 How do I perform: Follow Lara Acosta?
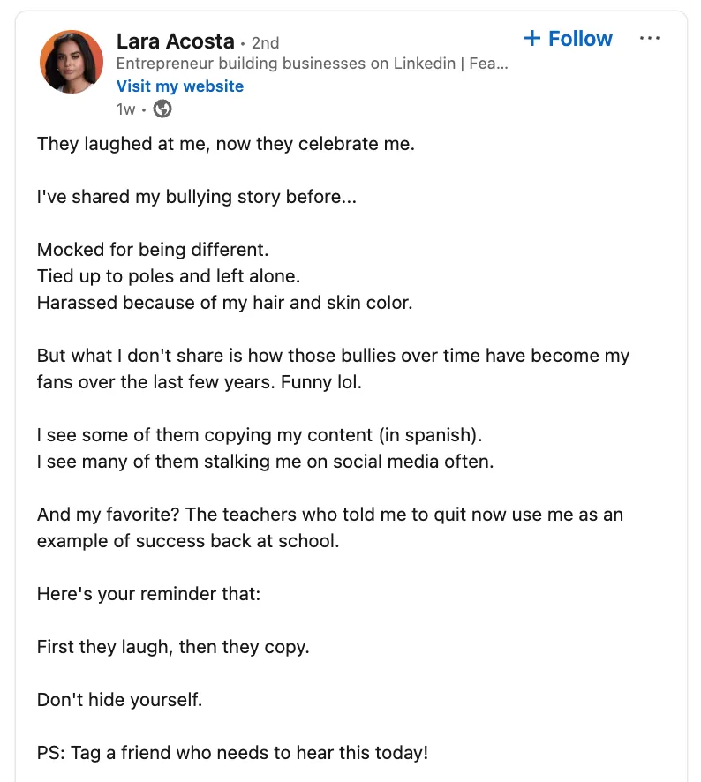click(568, 39)
